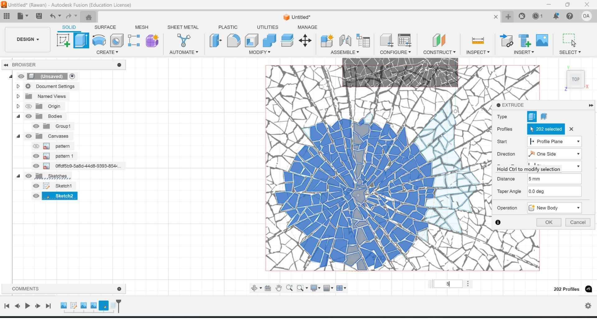Show the hidden pattern canvas

36,146
